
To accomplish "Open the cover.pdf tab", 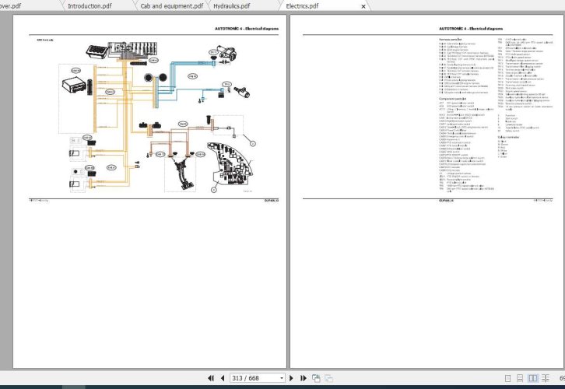I will (x=10, y=5).
